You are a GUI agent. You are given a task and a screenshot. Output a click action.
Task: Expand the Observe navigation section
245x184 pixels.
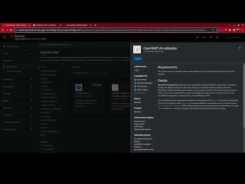tap(17, 108)
